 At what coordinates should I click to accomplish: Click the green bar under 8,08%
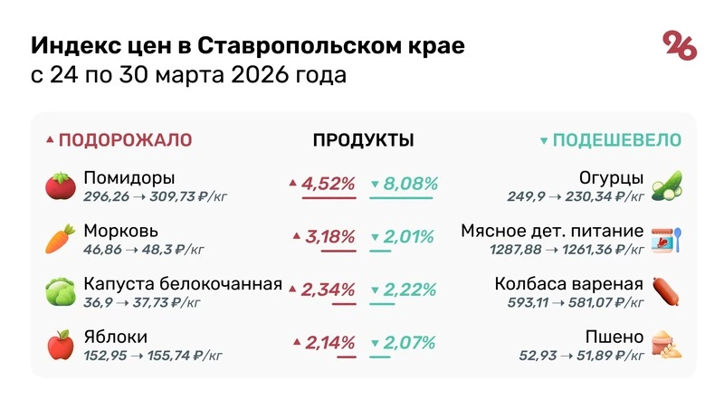(402, 197)
